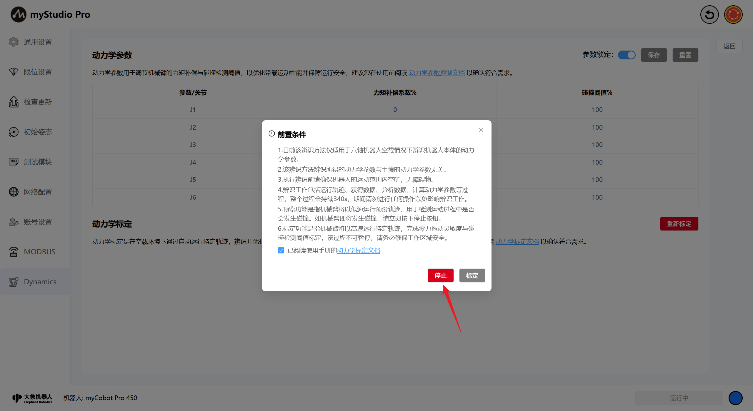Click the myStudio Pro logo icon
The image size is (753, 411).
pos(18,14)
